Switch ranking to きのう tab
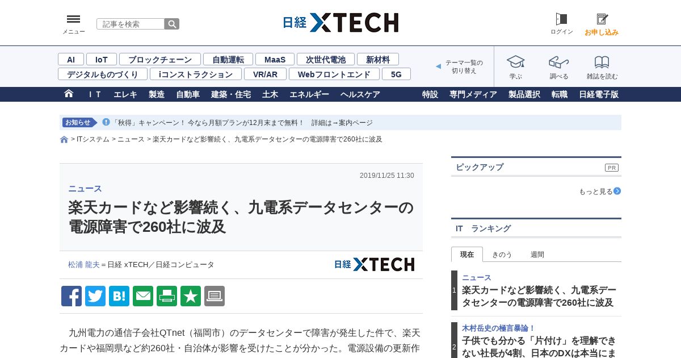 tap(502, 254)
